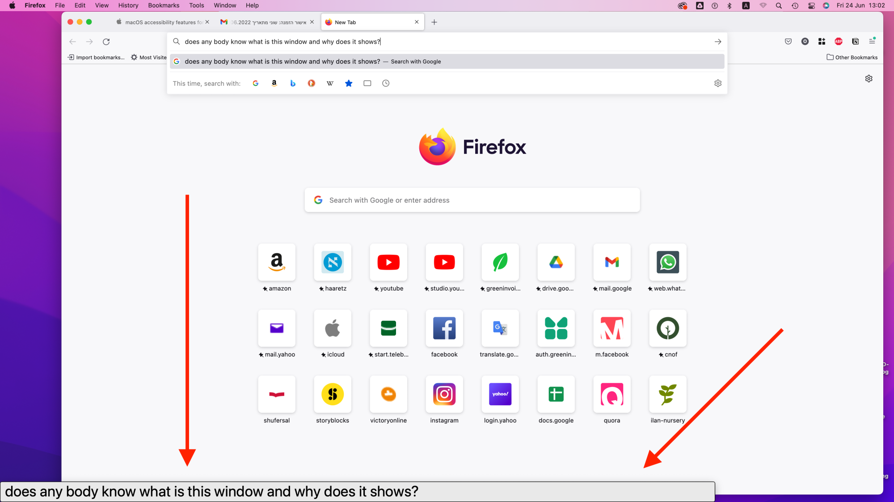The width and height of the screenshot is (894, 502).
Task: Open the Tools menu
Action: point(197,5)
